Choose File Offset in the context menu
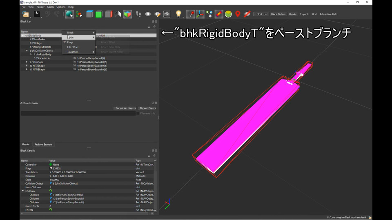The width and height of the screenshot is (392, 220). pyautogui.click(x=78, y=47)
